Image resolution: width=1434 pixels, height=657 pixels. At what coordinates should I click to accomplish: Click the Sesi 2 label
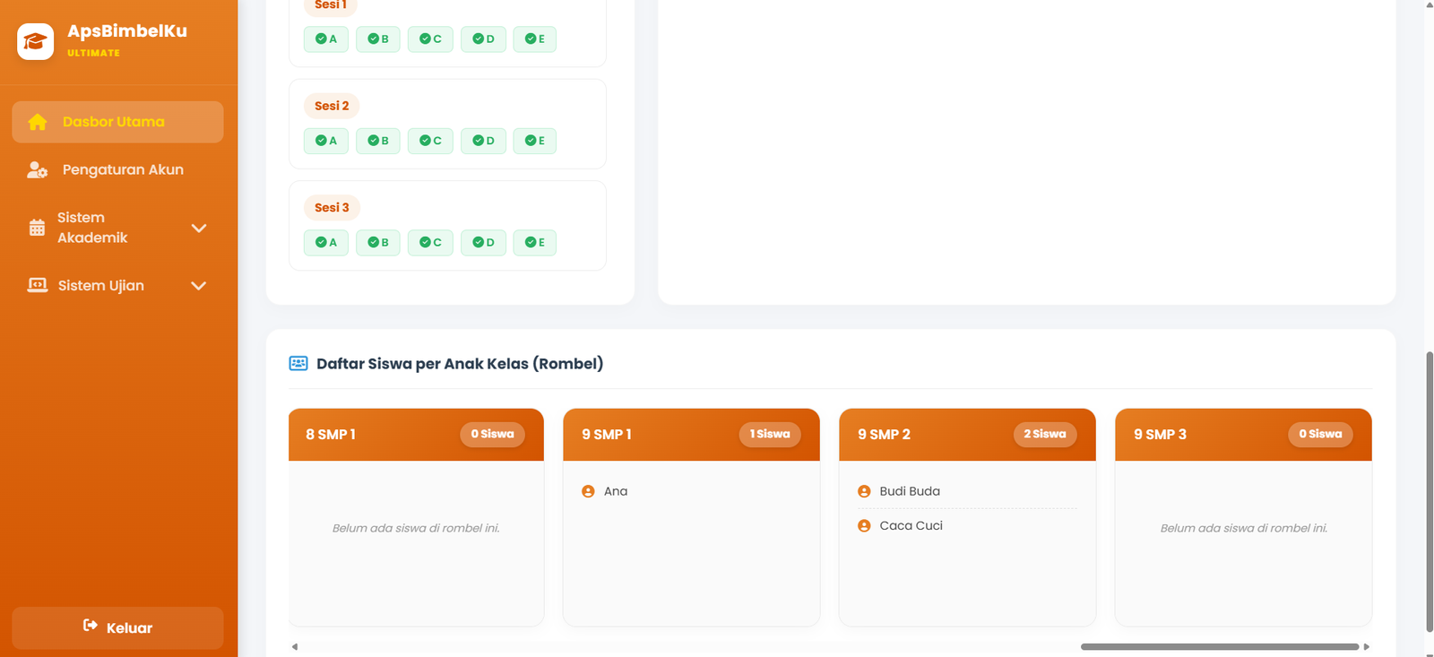pyautogui.click(x=332, y=106)
